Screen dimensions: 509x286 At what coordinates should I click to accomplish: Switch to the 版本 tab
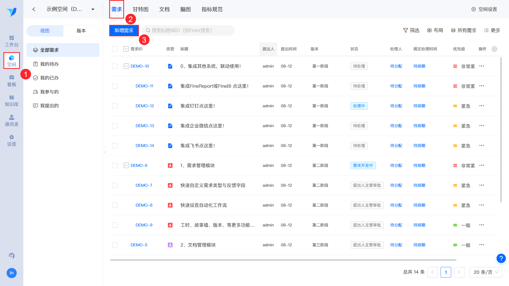pos(81,31)
